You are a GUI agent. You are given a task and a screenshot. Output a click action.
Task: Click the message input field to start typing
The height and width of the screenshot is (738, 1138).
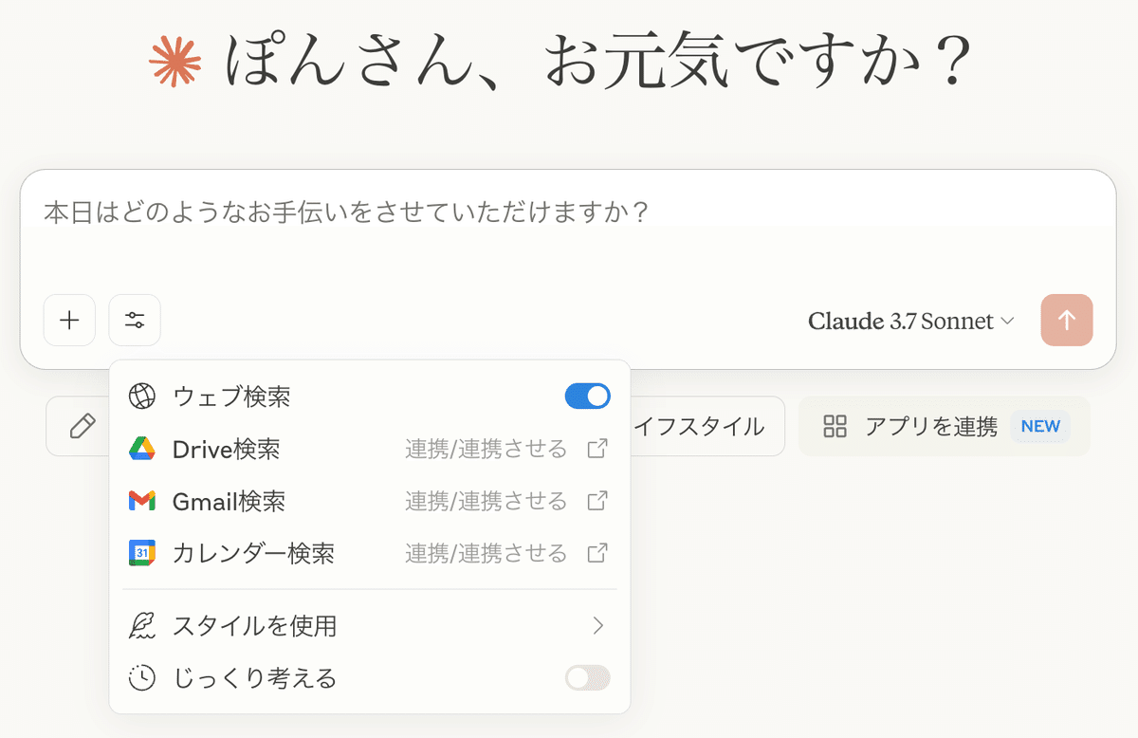[379, 212]
